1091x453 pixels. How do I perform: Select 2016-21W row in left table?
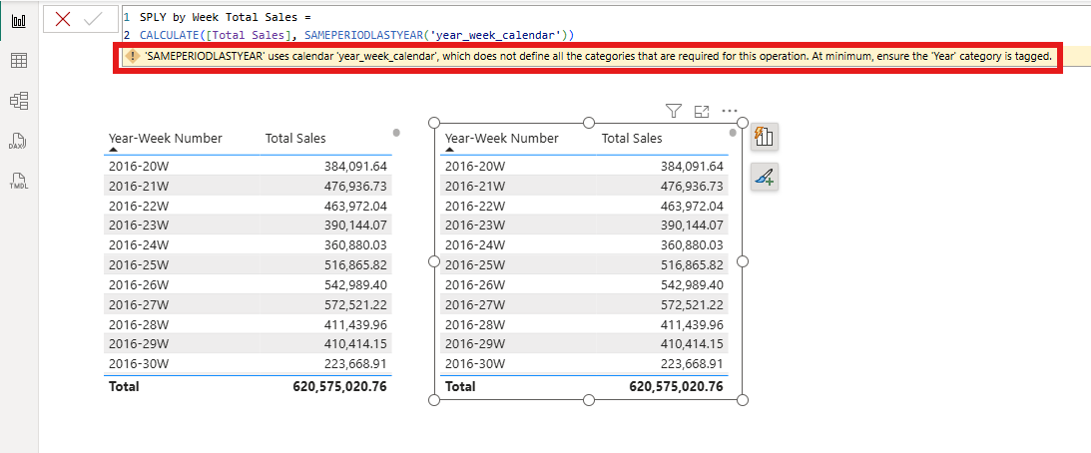click(249, 186)
